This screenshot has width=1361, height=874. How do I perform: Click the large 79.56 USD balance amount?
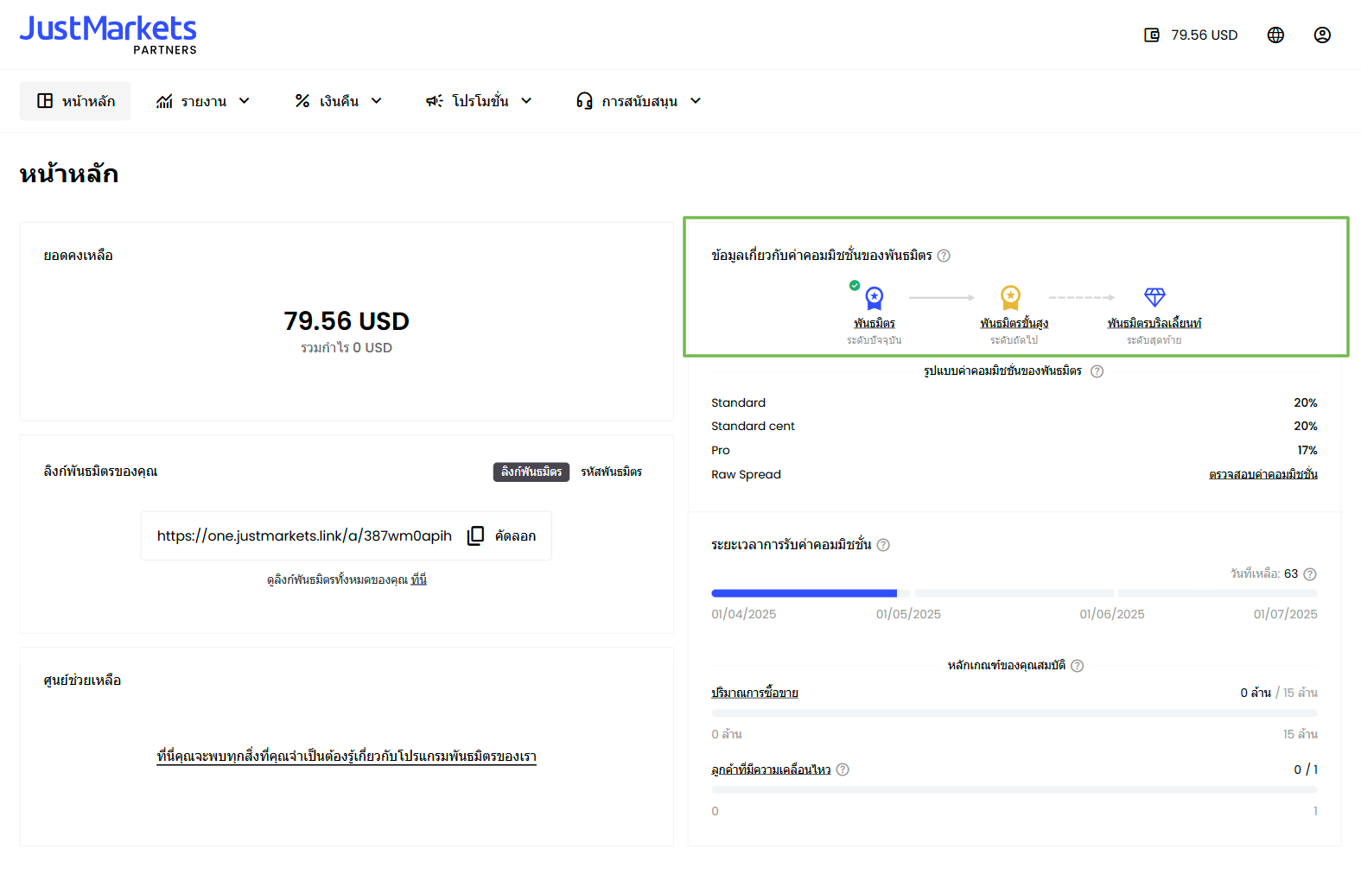347,321
